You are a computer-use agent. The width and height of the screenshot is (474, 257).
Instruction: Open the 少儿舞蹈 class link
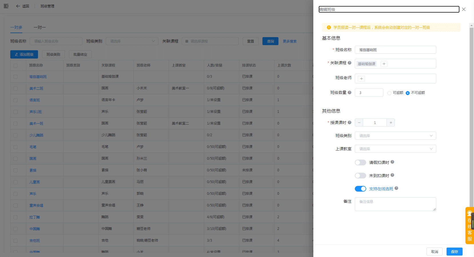[36, 135]
